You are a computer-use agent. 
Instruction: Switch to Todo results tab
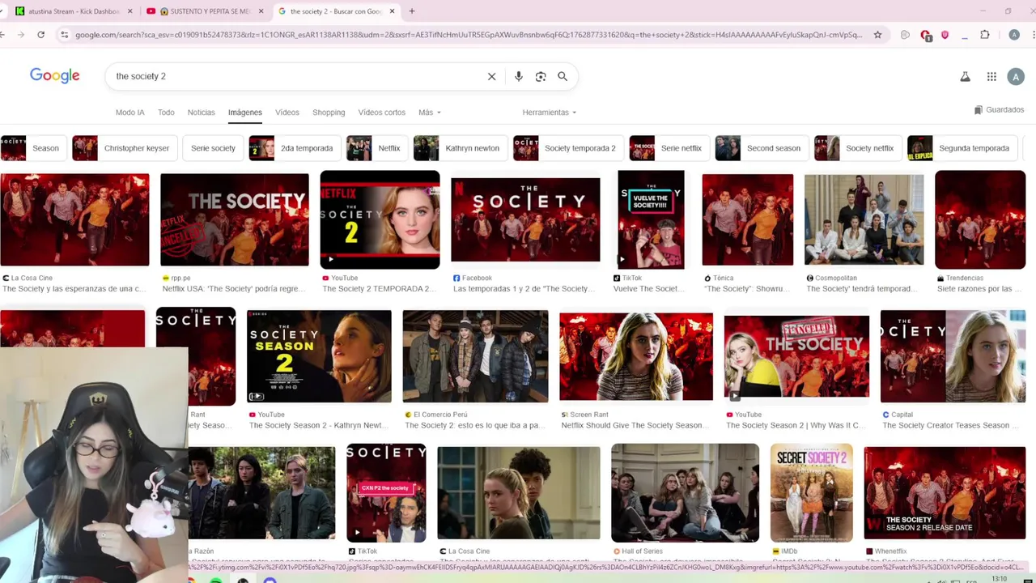[x=166, y=113]
